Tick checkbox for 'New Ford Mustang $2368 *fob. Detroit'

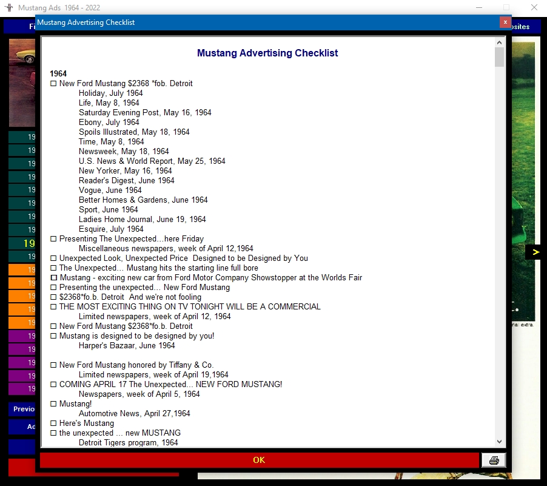(x=53, y=84)
